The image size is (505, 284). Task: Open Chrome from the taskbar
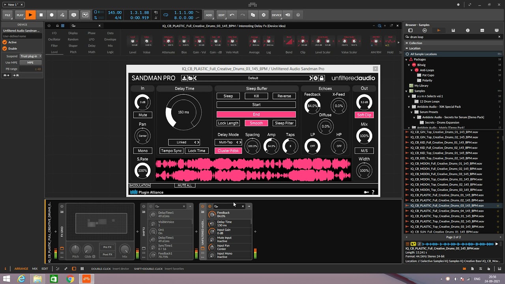pos(70,279)
